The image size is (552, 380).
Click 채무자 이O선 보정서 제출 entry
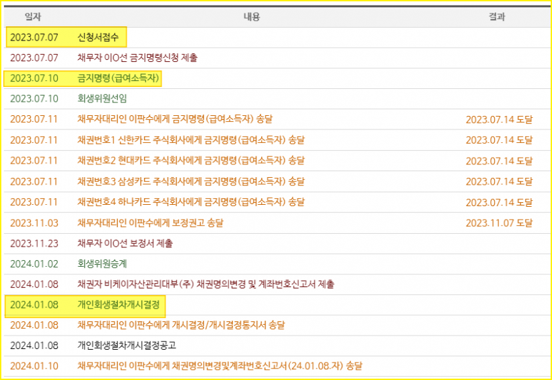125,243
